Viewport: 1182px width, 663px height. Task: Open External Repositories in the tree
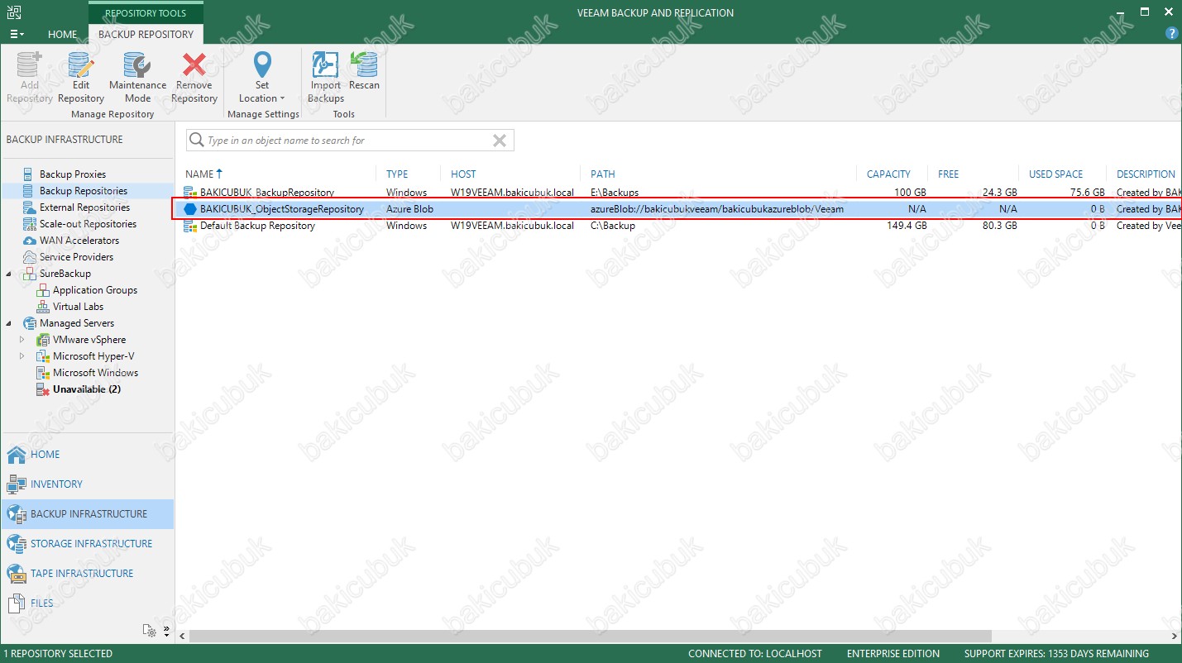84,207
